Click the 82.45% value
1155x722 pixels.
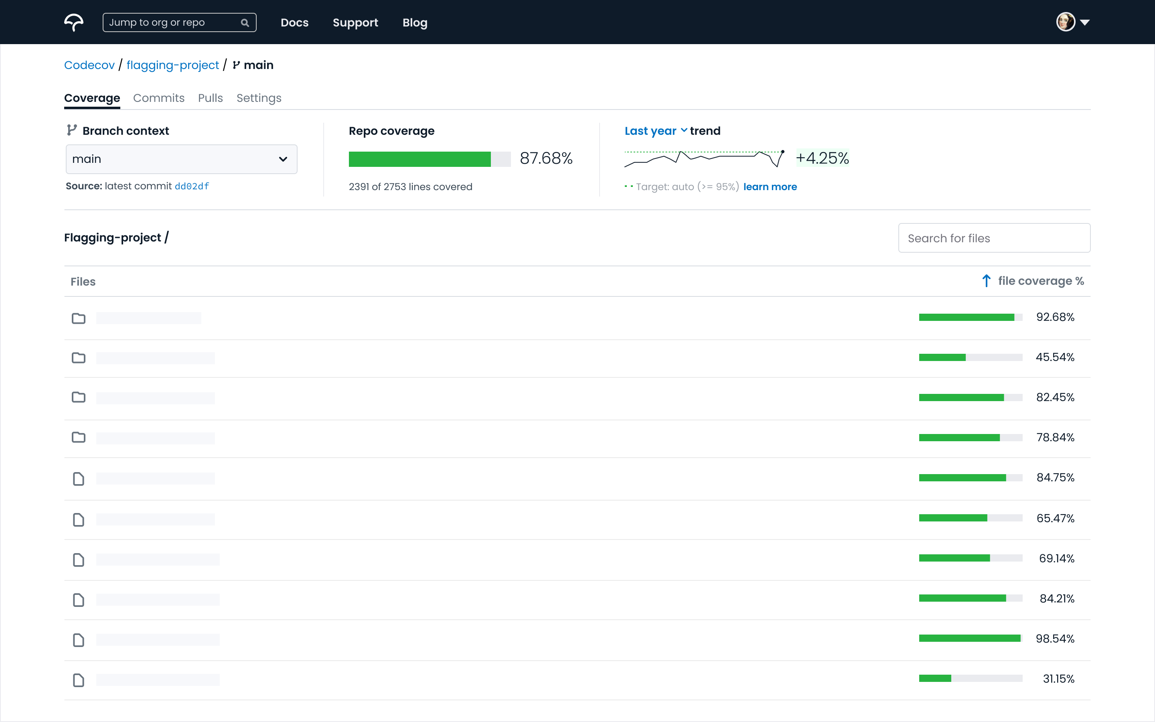tap(1055, 397)
